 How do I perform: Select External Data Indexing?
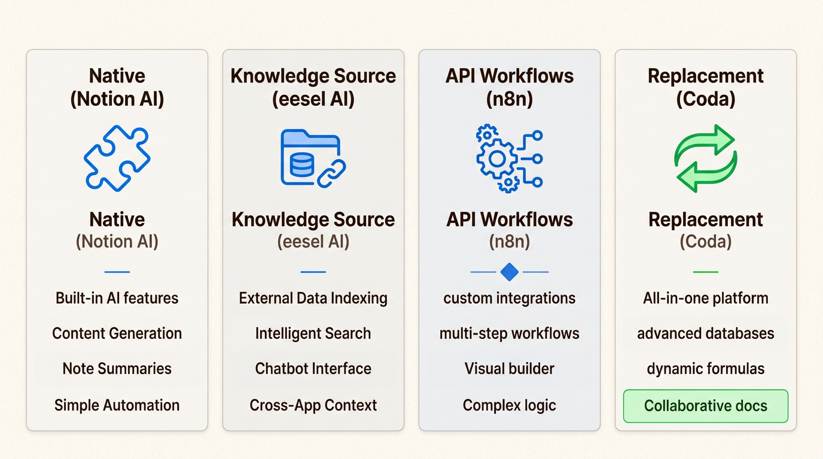coord(313,298)
